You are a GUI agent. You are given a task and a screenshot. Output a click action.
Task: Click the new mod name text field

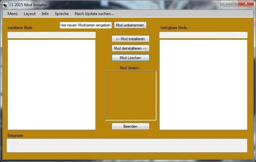click(x=85, y=25)
